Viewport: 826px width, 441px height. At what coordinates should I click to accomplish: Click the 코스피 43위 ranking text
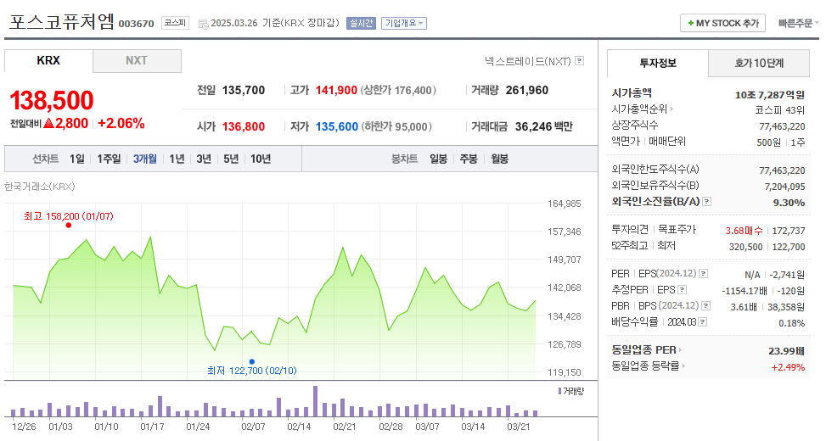(779, 110)
